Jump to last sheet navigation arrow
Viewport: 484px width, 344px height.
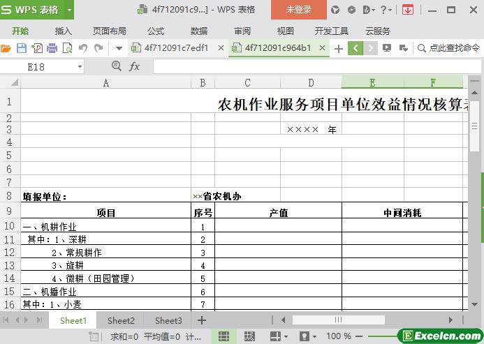point(40,320)
